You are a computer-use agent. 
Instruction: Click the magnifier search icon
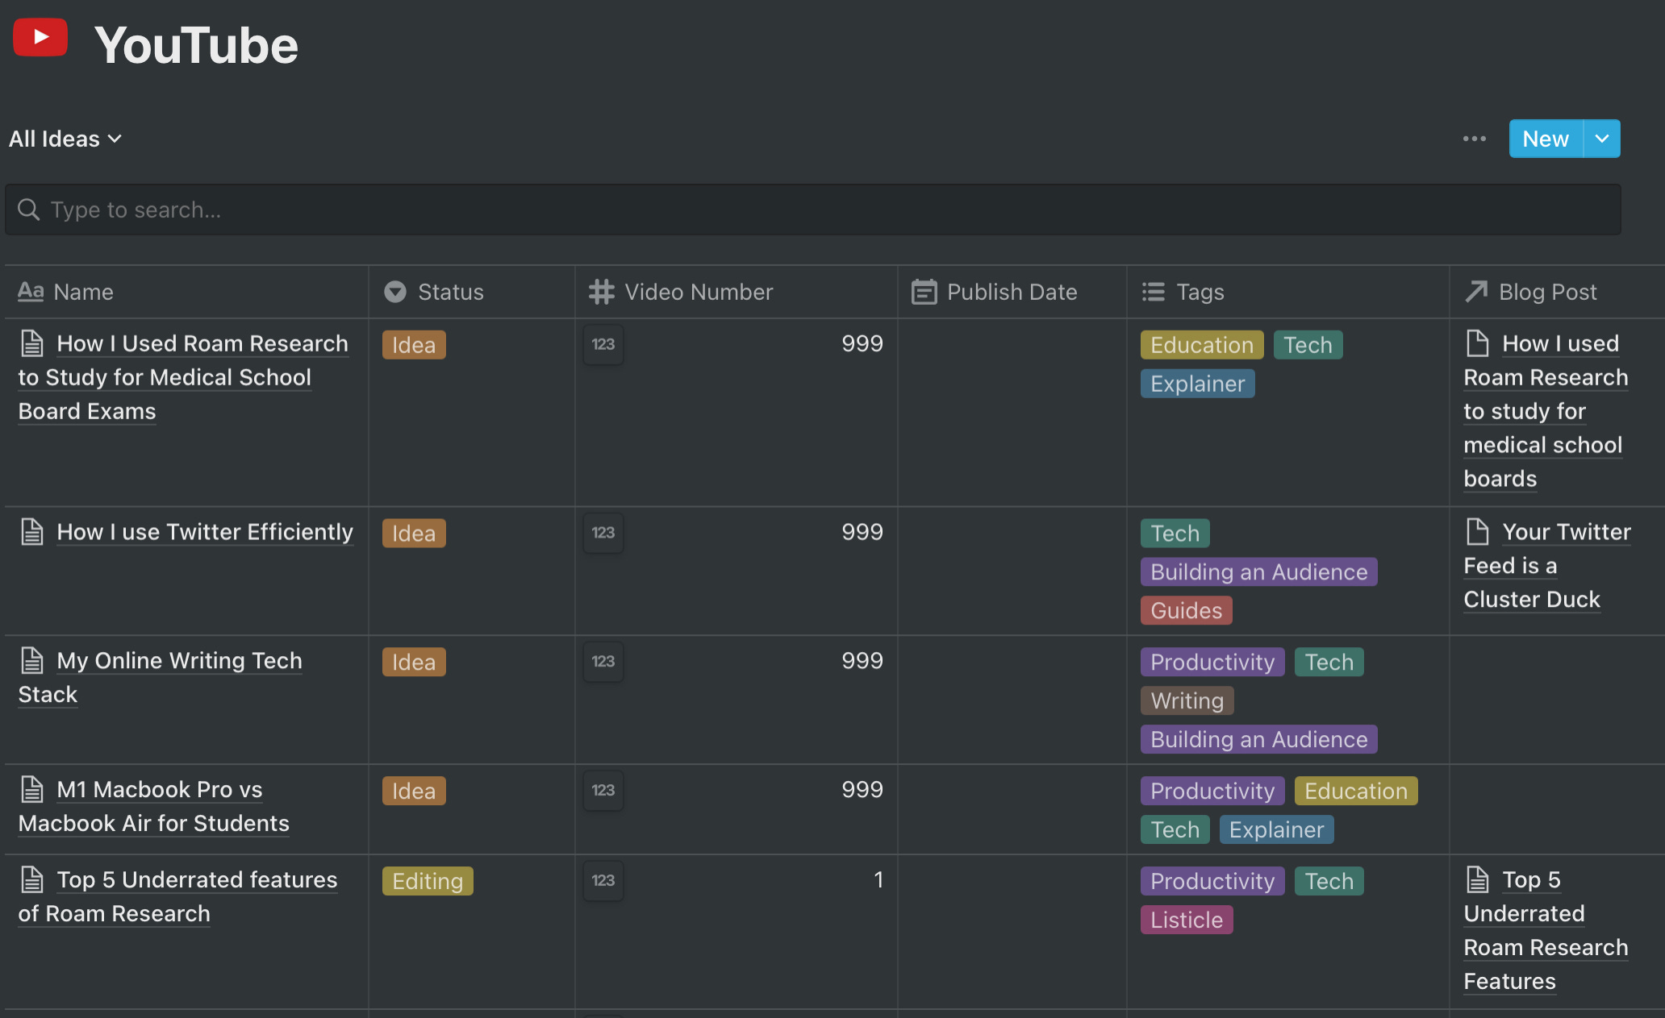click(29, 210)
